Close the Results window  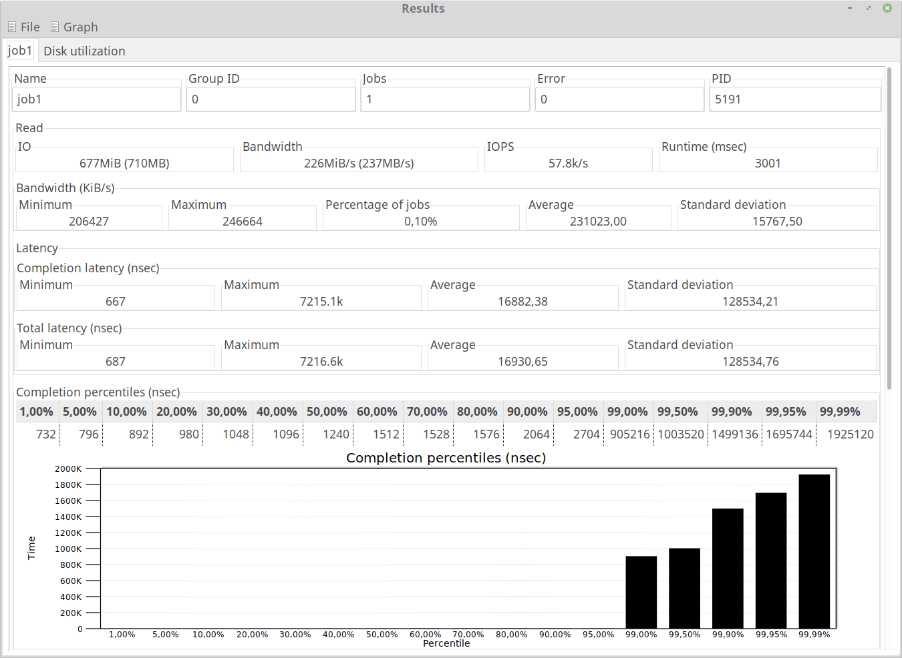pyautogui.click(x=887, y=8)
